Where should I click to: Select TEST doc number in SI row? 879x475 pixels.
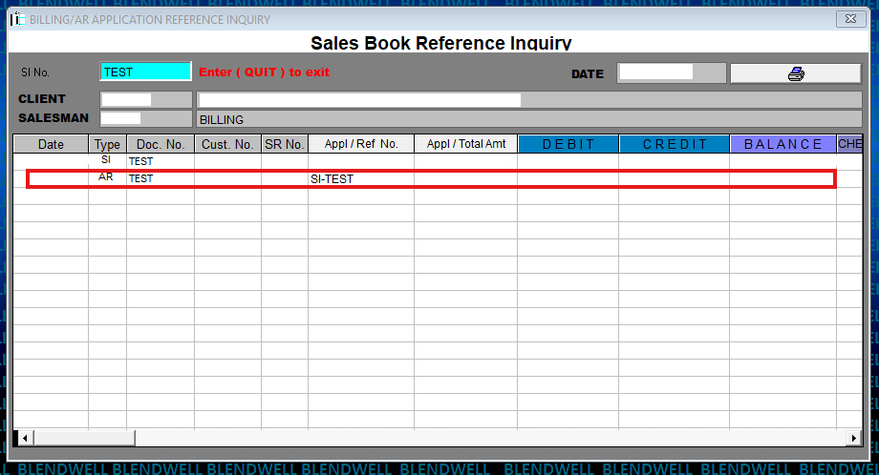161,161
